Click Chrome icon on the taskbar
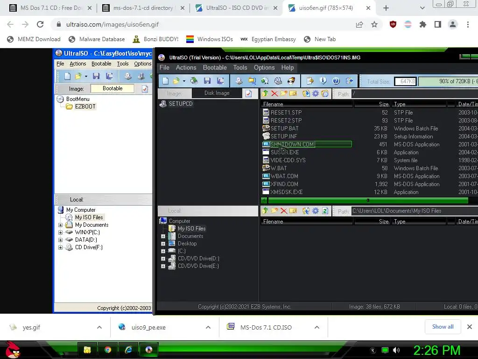This screenshot has width=478, height=359. [108, 350]
